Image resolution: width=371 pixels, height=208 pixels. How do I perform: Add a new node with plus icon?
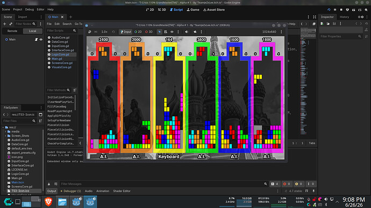tap(4, 24)
